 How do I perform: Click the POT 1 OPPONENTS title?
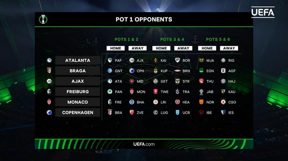tap(144, 19)
